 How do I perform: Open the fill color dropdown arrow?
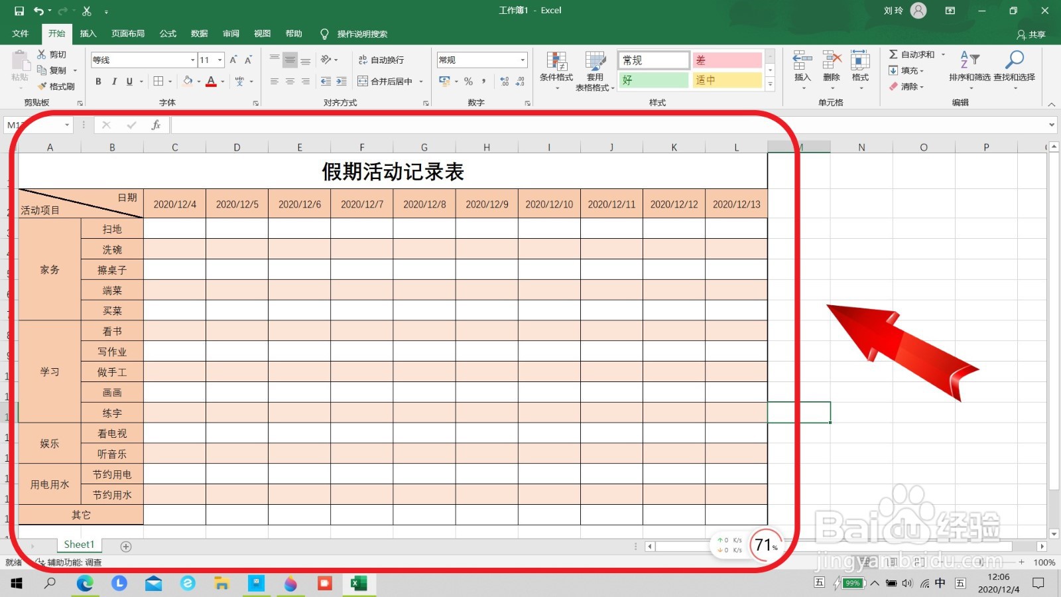pos(198,82)
